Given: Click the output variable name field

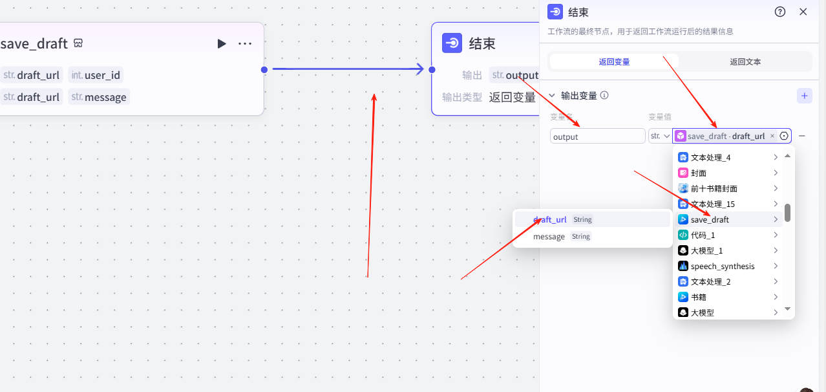Looking at the screenshot, I should click(597, 136).
